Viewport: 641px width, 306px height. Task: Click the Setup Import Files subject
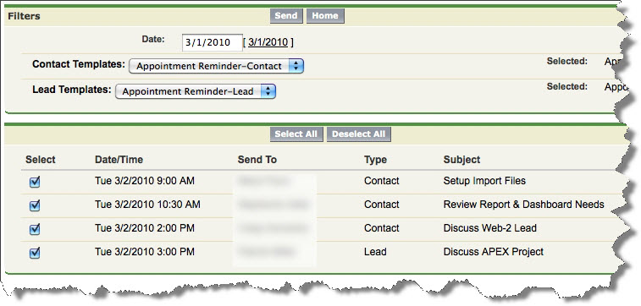(x=484, y=181)
